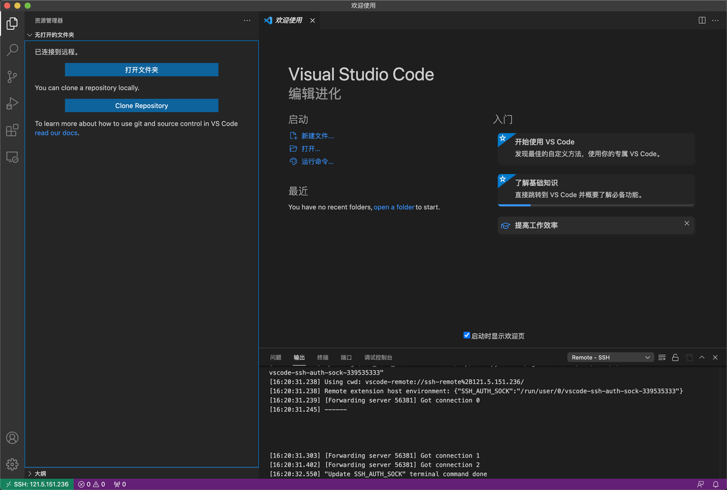Click the SSH: 121.5.151.236 status indicator

click(37, 485)
